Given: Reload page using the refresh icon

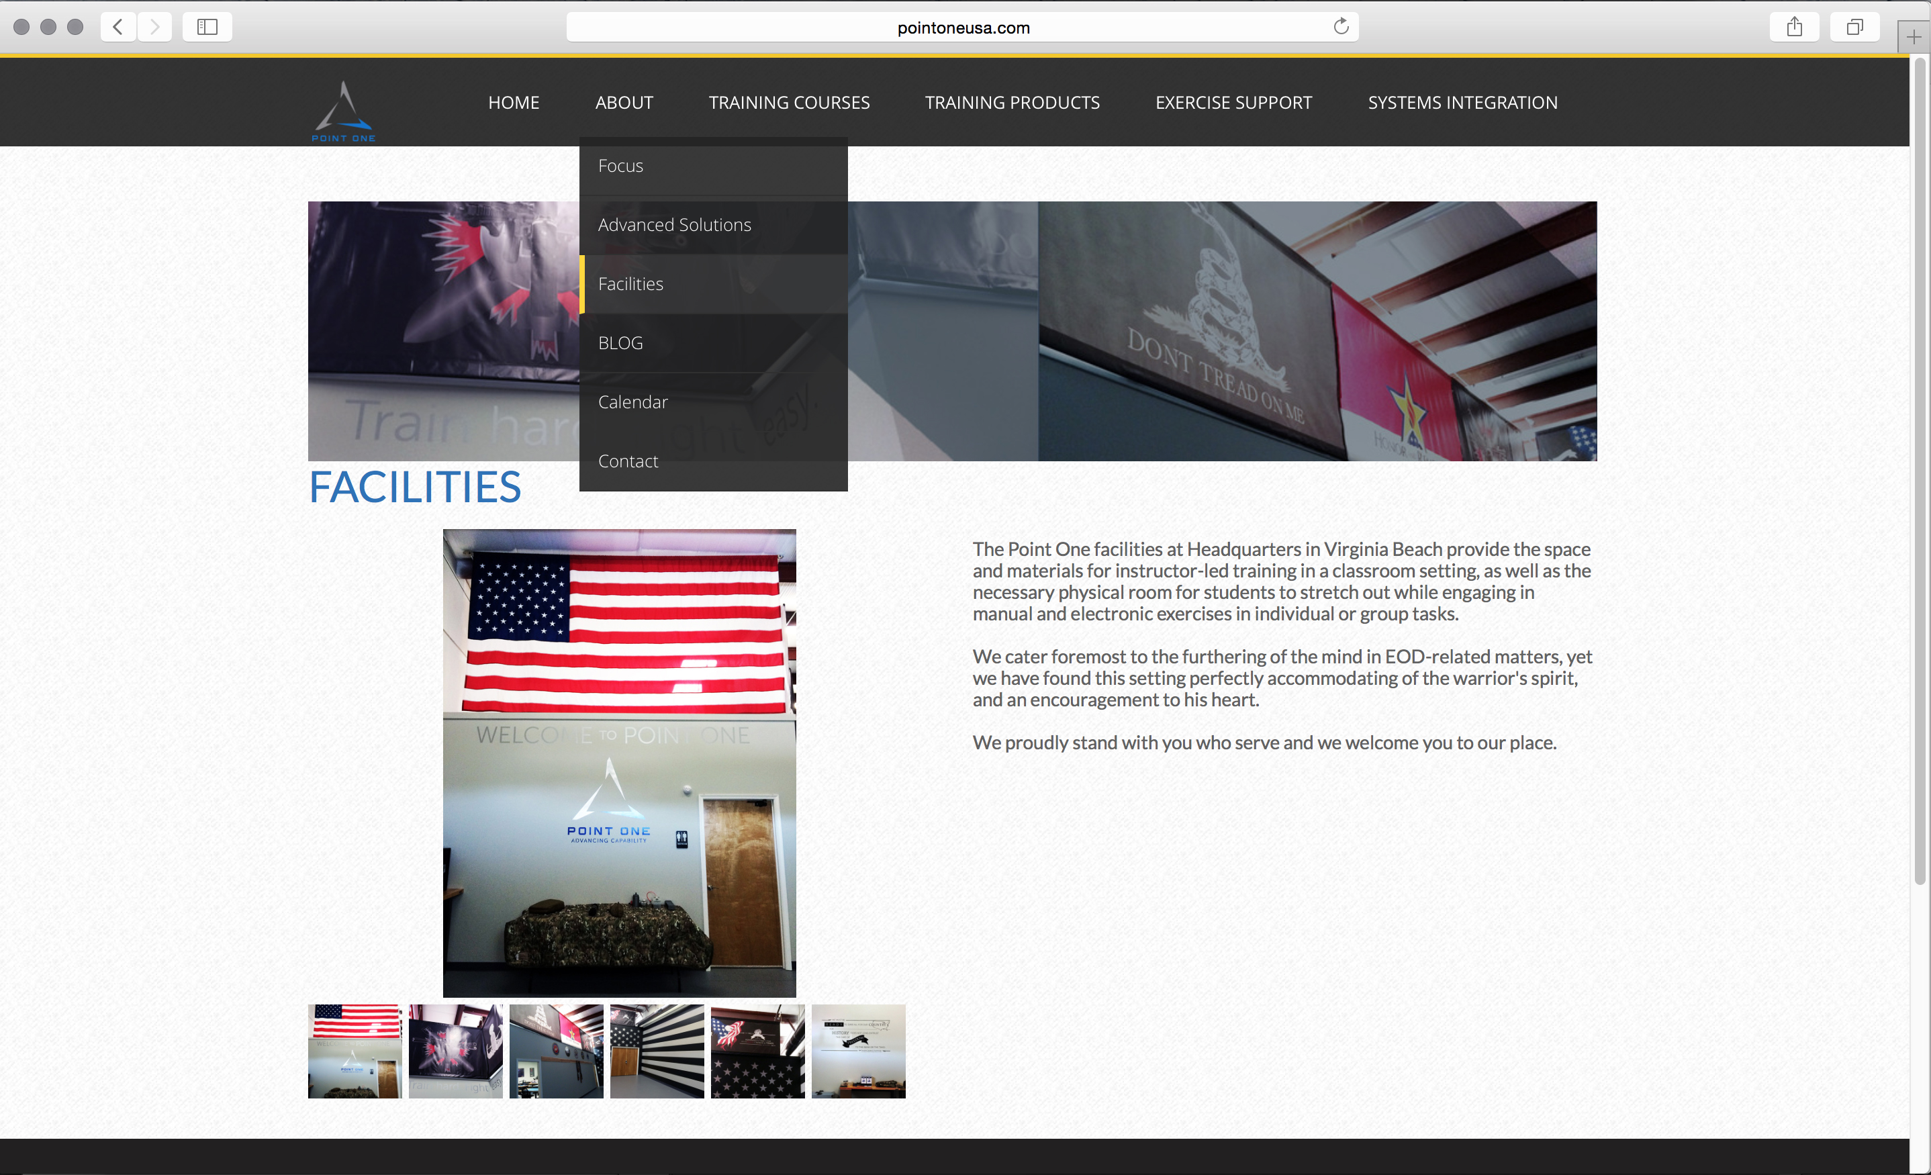Looking at the screenshot, I should (x=1341, y=28).
